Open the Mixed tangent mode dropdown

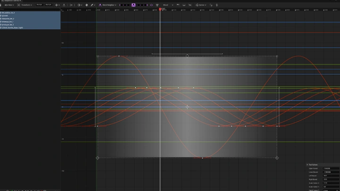pos(168,5)
